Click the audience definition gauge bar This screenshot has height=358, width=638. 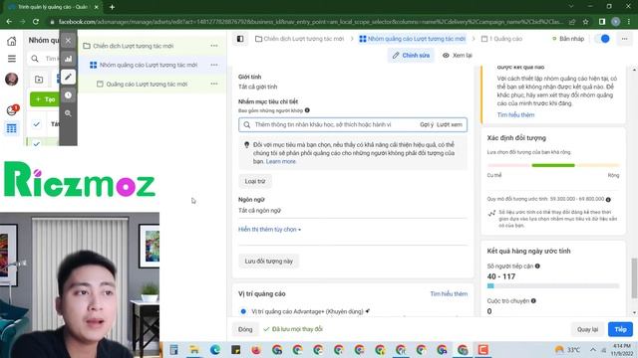(x=553, y=165)
